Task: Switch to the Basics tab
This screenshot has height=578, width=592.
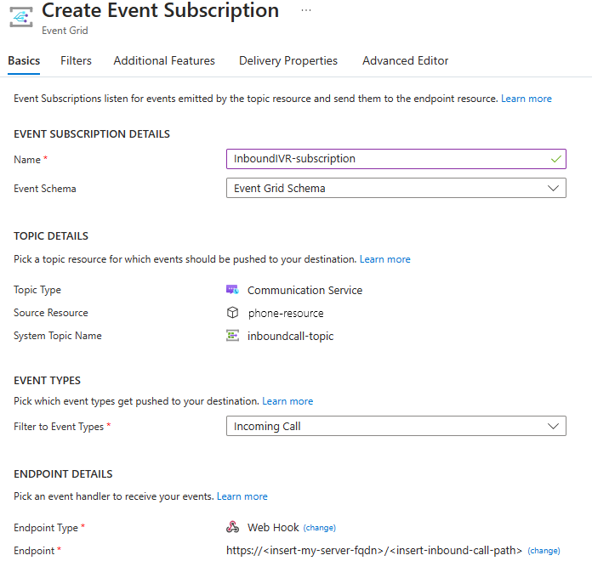Action: click(24, 60)
